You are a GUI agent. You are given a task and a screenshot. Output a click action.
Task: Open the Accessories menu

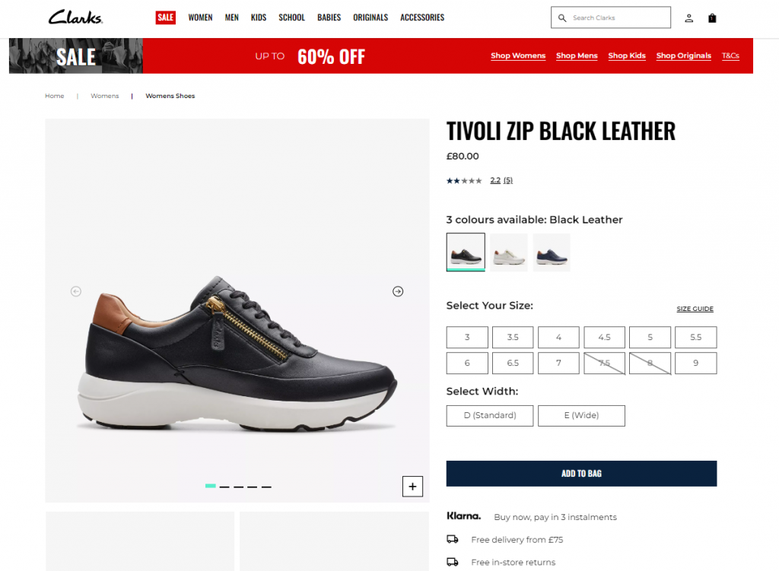point(422,17)
